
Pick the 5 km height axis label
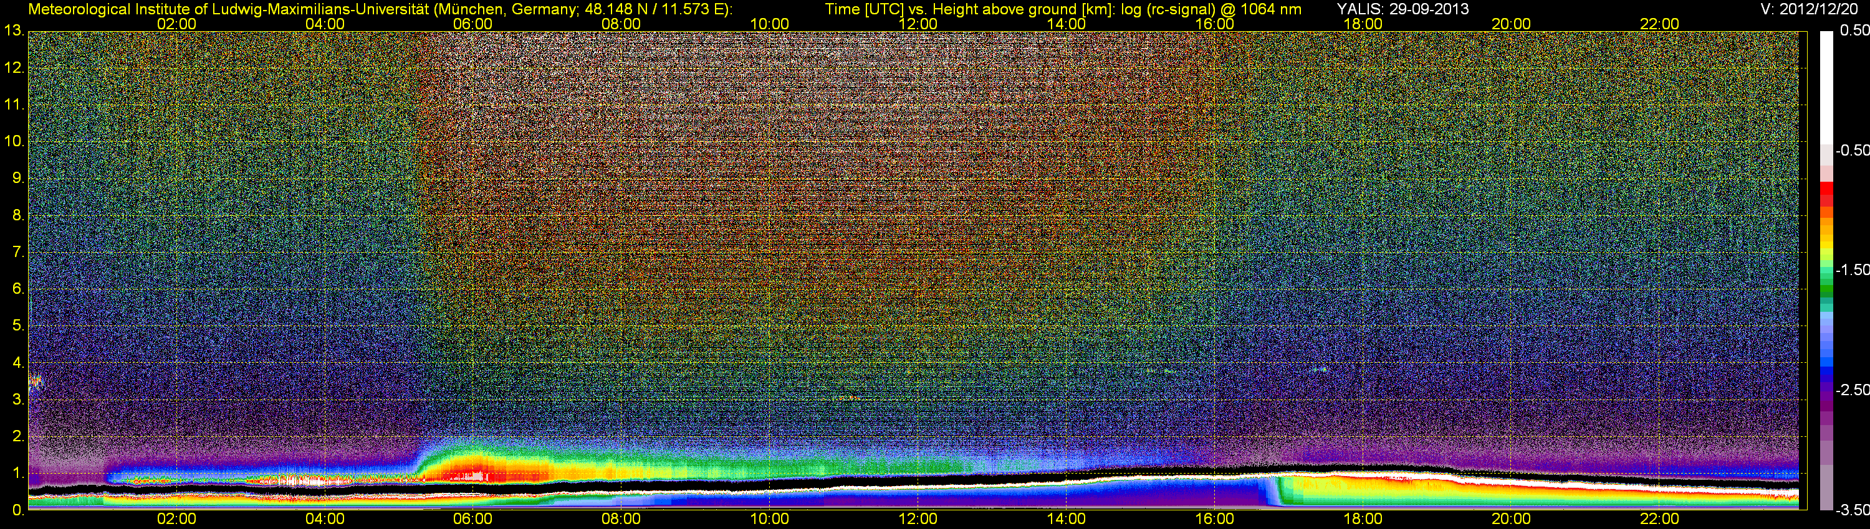pos(17,326)
